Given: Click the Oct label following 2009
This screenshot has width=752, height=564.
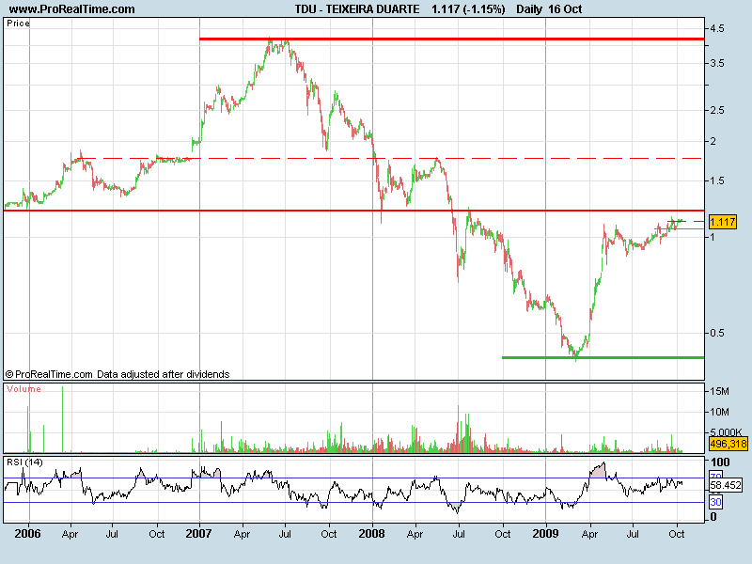Looking at the screenshot, I should click(677, 534).
